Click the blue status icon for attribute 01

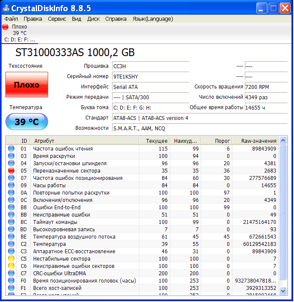[x=11, y=149]
